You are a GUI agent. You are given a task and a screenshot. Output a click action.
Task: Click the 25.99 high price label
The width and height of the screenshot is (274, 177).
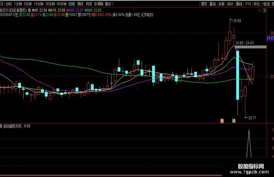(x=237, y=21)
